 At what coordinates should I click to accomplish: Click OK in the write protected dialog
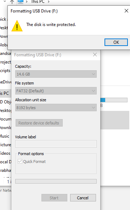[x=116, y=42]
